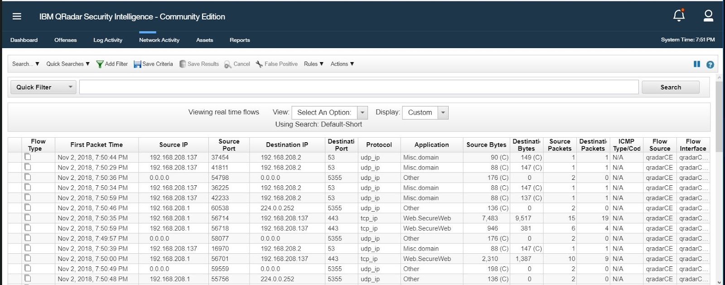The height and width of the screenshot is (285, 725).
Task: Open the notifications bell
Action: click(679, 15)
